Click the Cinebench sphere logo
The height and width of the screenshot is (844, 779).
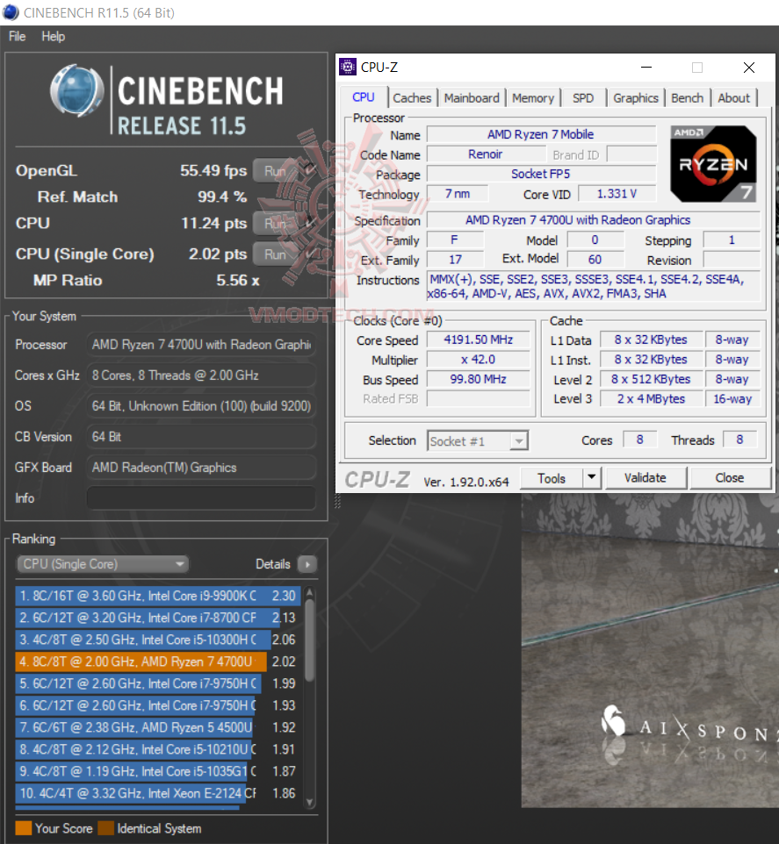tap(77, 90)
